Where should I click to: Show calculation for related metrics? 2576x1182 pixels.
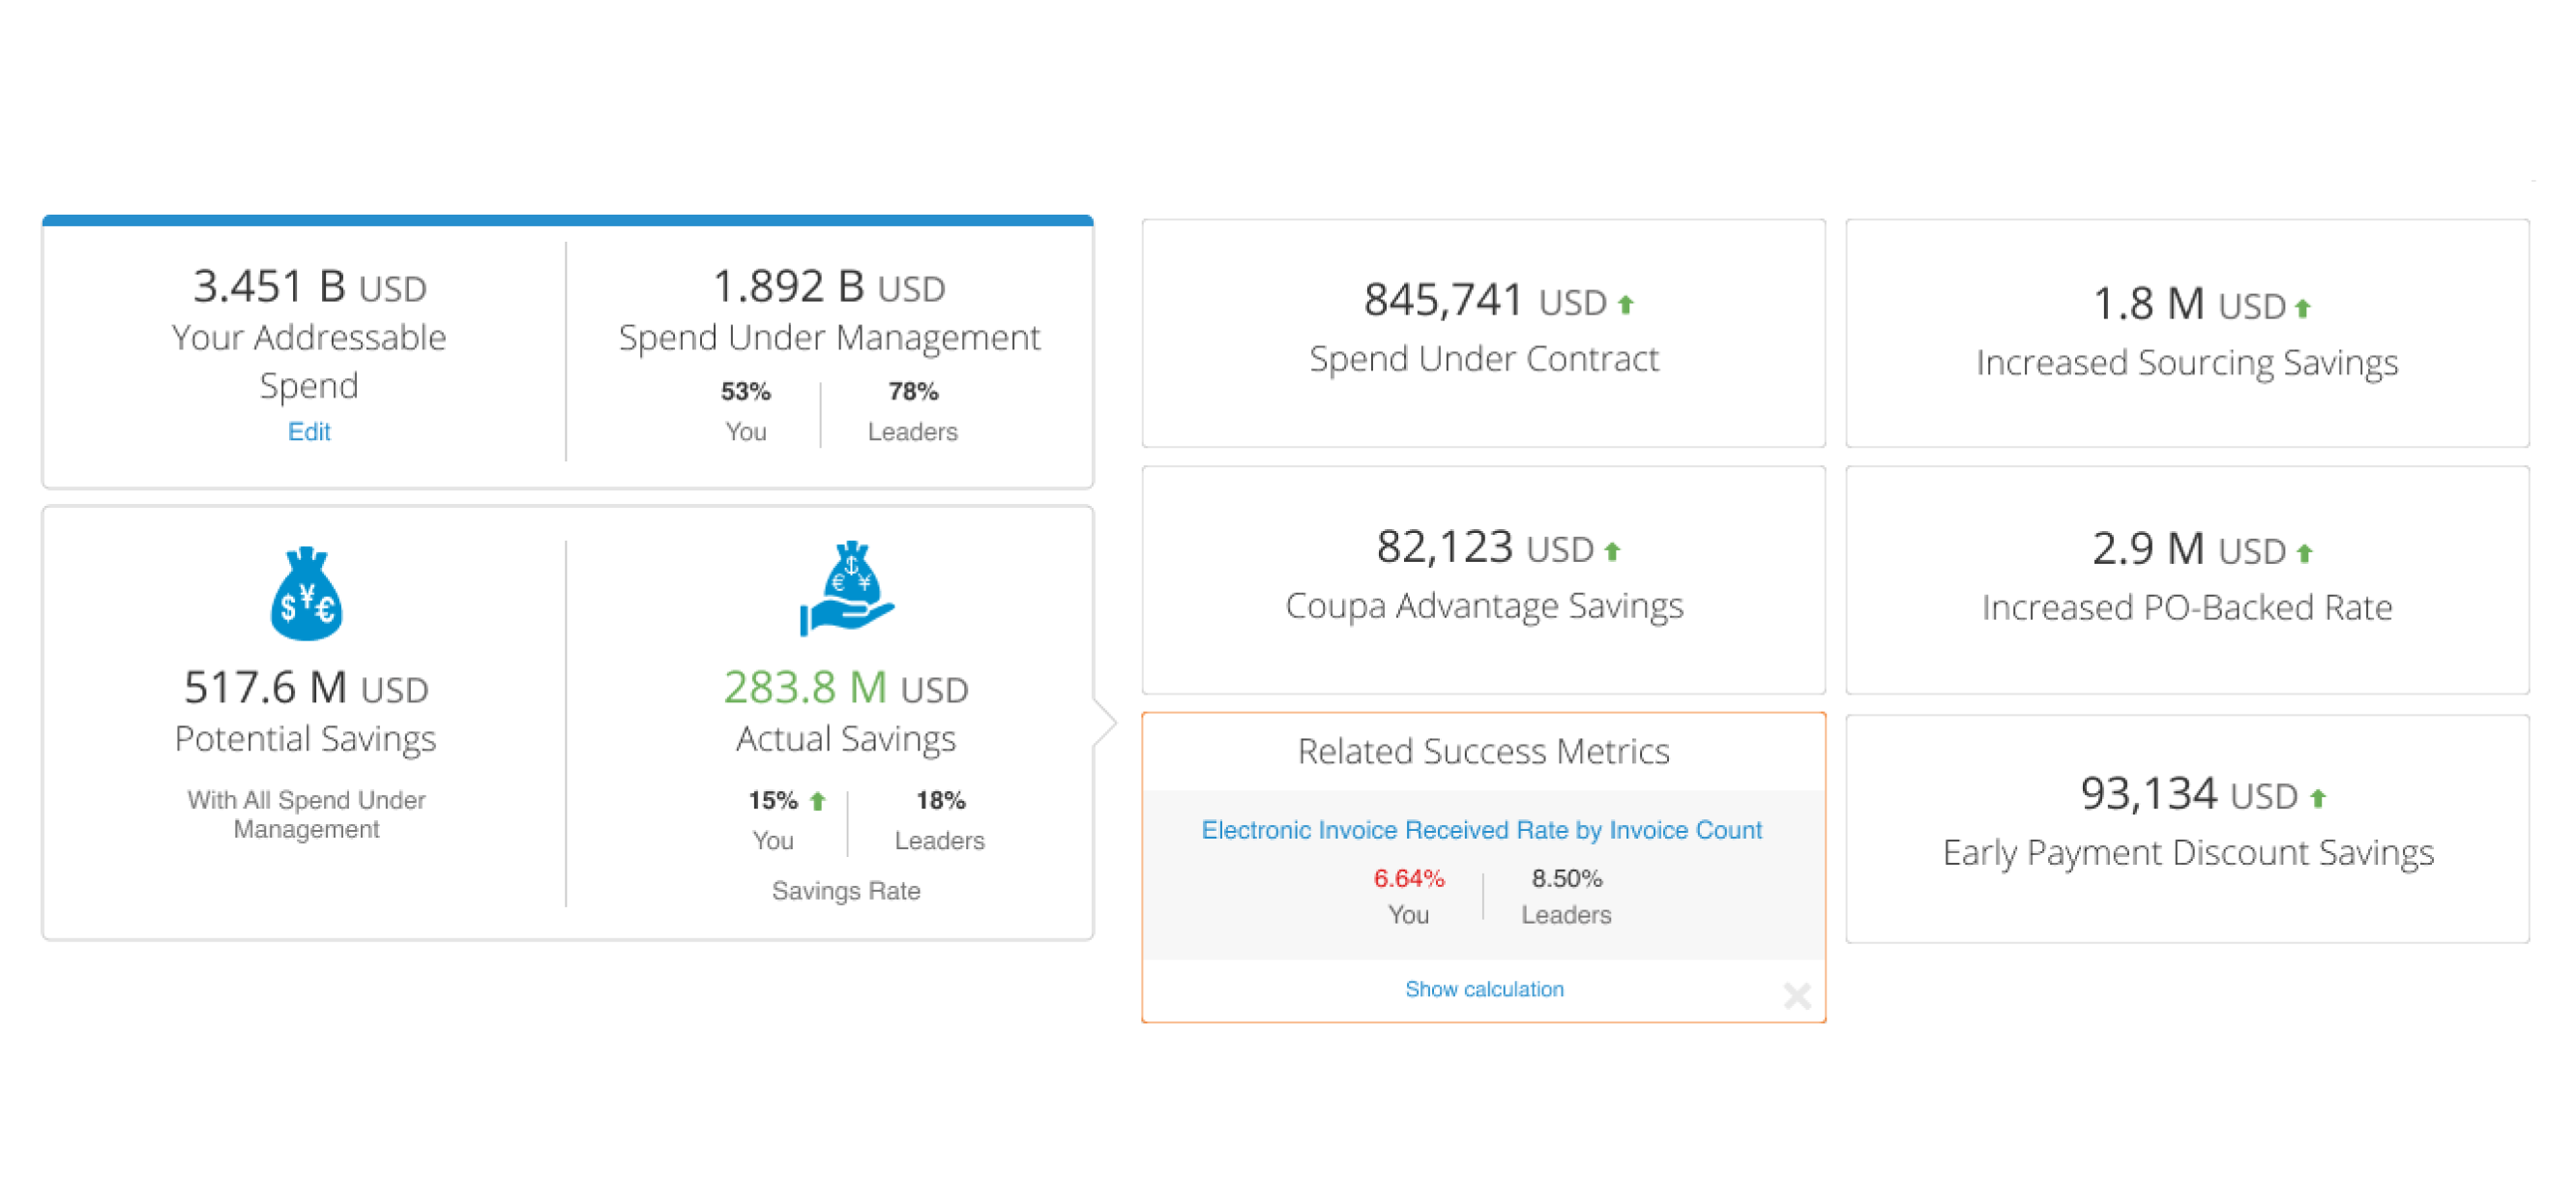click(1483, 989)
